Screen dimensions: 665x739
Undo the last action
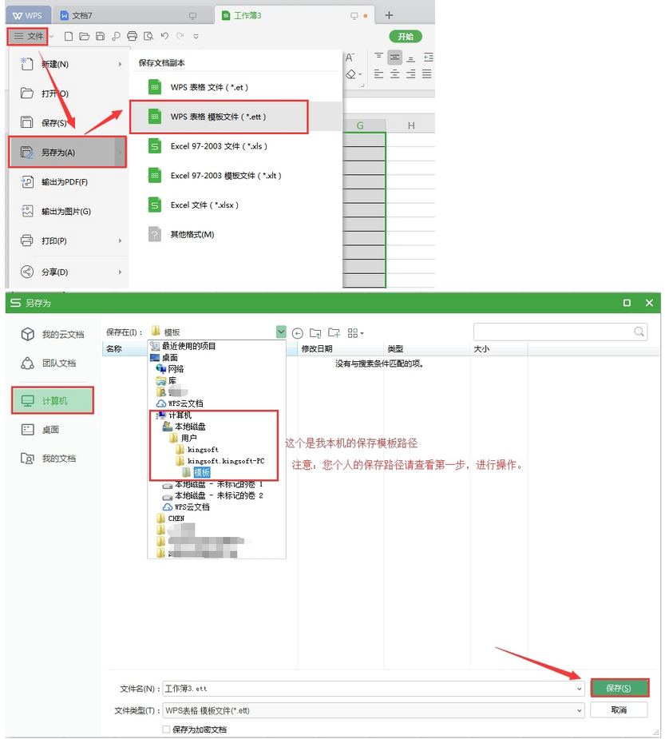point(164,36)
